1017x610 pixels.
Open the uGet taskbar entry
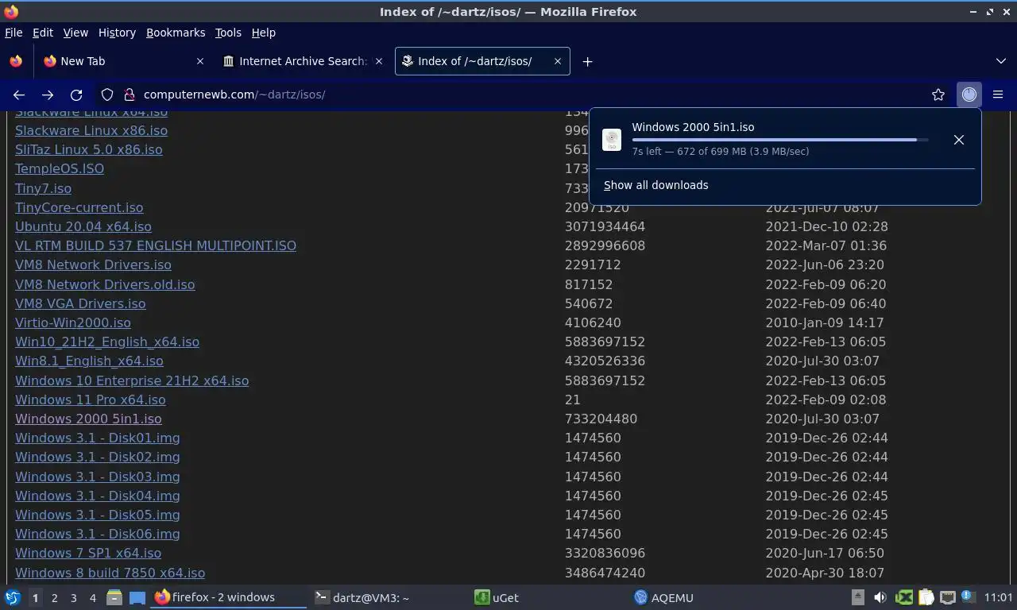[x=548, y=597]
